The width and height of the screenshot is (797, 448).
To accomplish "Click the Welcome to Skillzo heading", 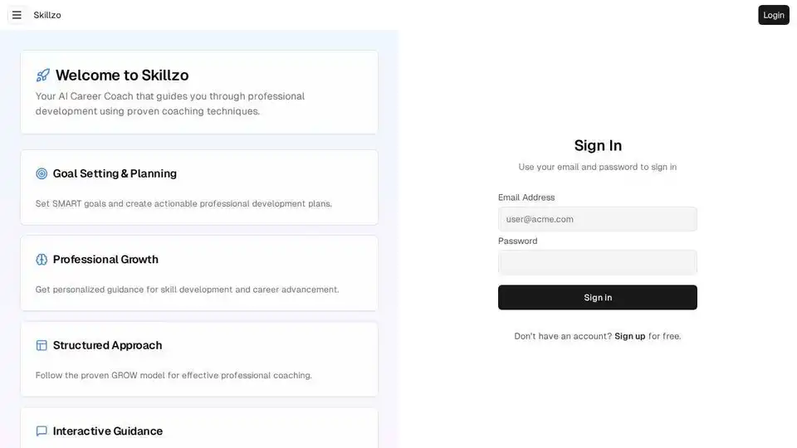I will click(122, 75).
